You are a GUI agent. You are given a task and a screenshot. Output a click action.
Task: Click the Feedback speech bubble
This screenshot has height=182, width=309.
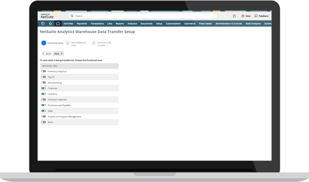262,16
